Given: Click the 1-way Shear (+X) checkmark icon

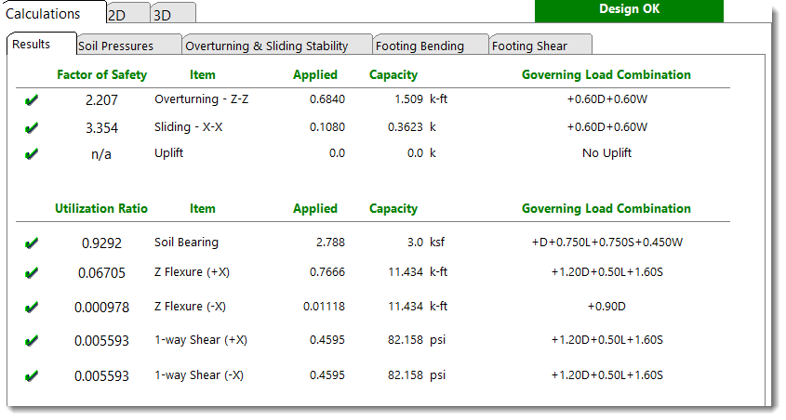Looking at the screenshot, I should (32, 340).
